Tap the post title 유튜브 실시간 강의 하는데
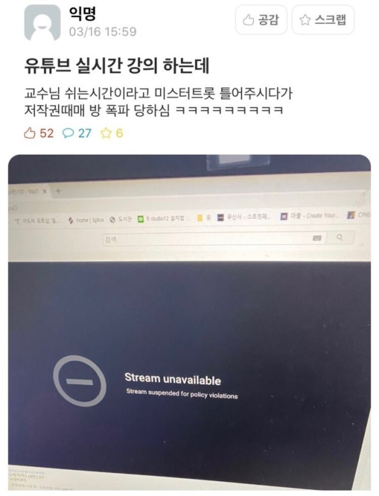Screen dimensions: 379x496 coord(117,66)
